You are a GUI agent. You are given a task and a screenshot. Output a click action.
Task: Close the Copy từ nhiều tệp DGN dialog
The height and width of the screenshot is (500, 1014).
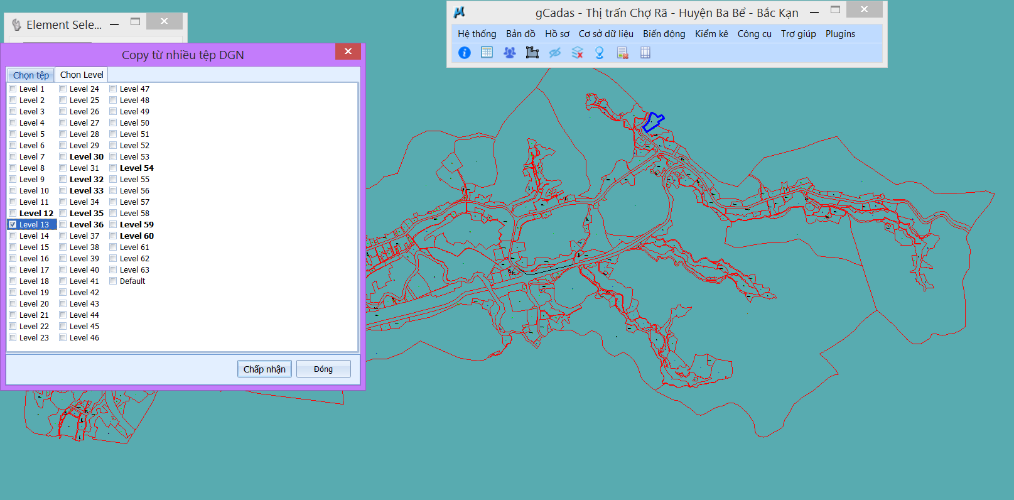click(x=348, y=52)
